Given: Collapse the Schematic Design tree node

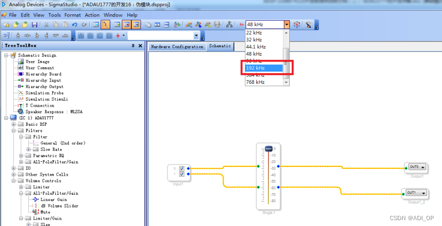Looking at the screenshot, I should pyautogui.click(x=6, y=55).
